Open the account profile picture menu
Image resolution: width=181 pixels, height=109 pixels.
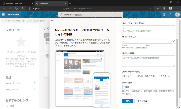177,15
